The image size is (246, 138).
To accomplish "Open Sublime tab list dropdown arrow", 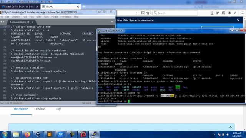I will (x=112, y=22).
